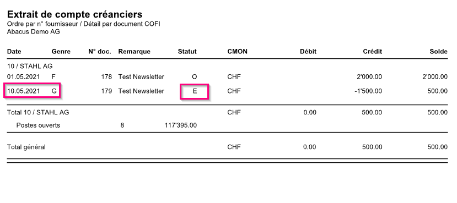
Task: Click the CMON column header
Action: click(x=237, y=52)
